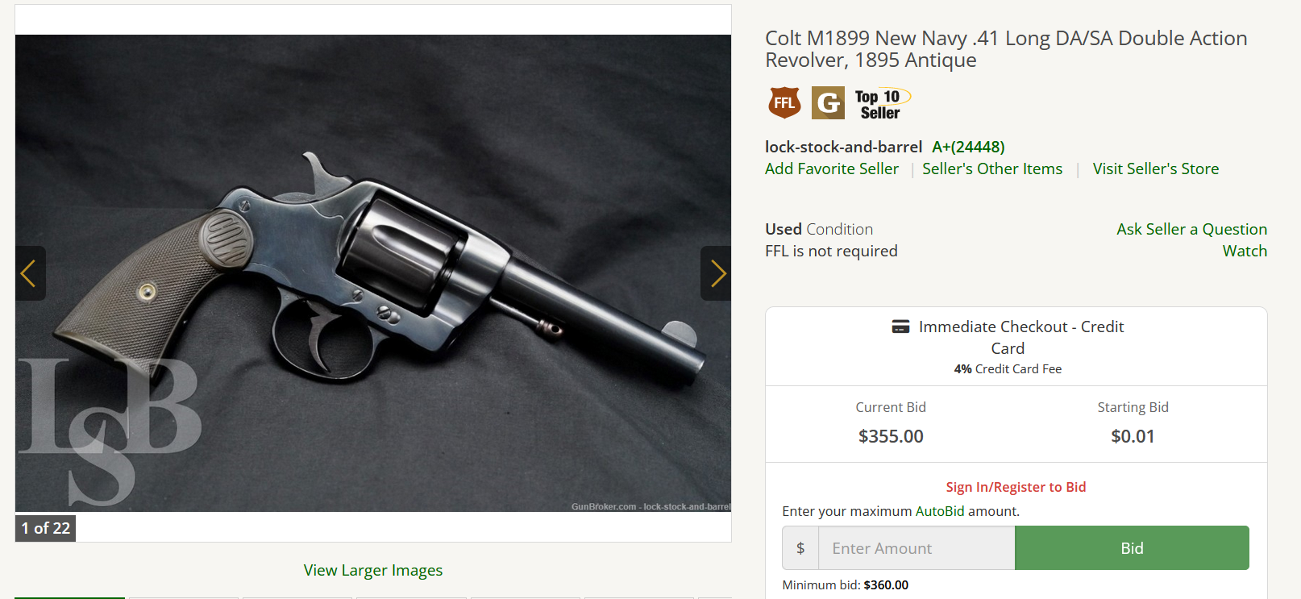1301x599 pixels.
Task: Advance to next image with right arrow
Action: coord(717,273)
